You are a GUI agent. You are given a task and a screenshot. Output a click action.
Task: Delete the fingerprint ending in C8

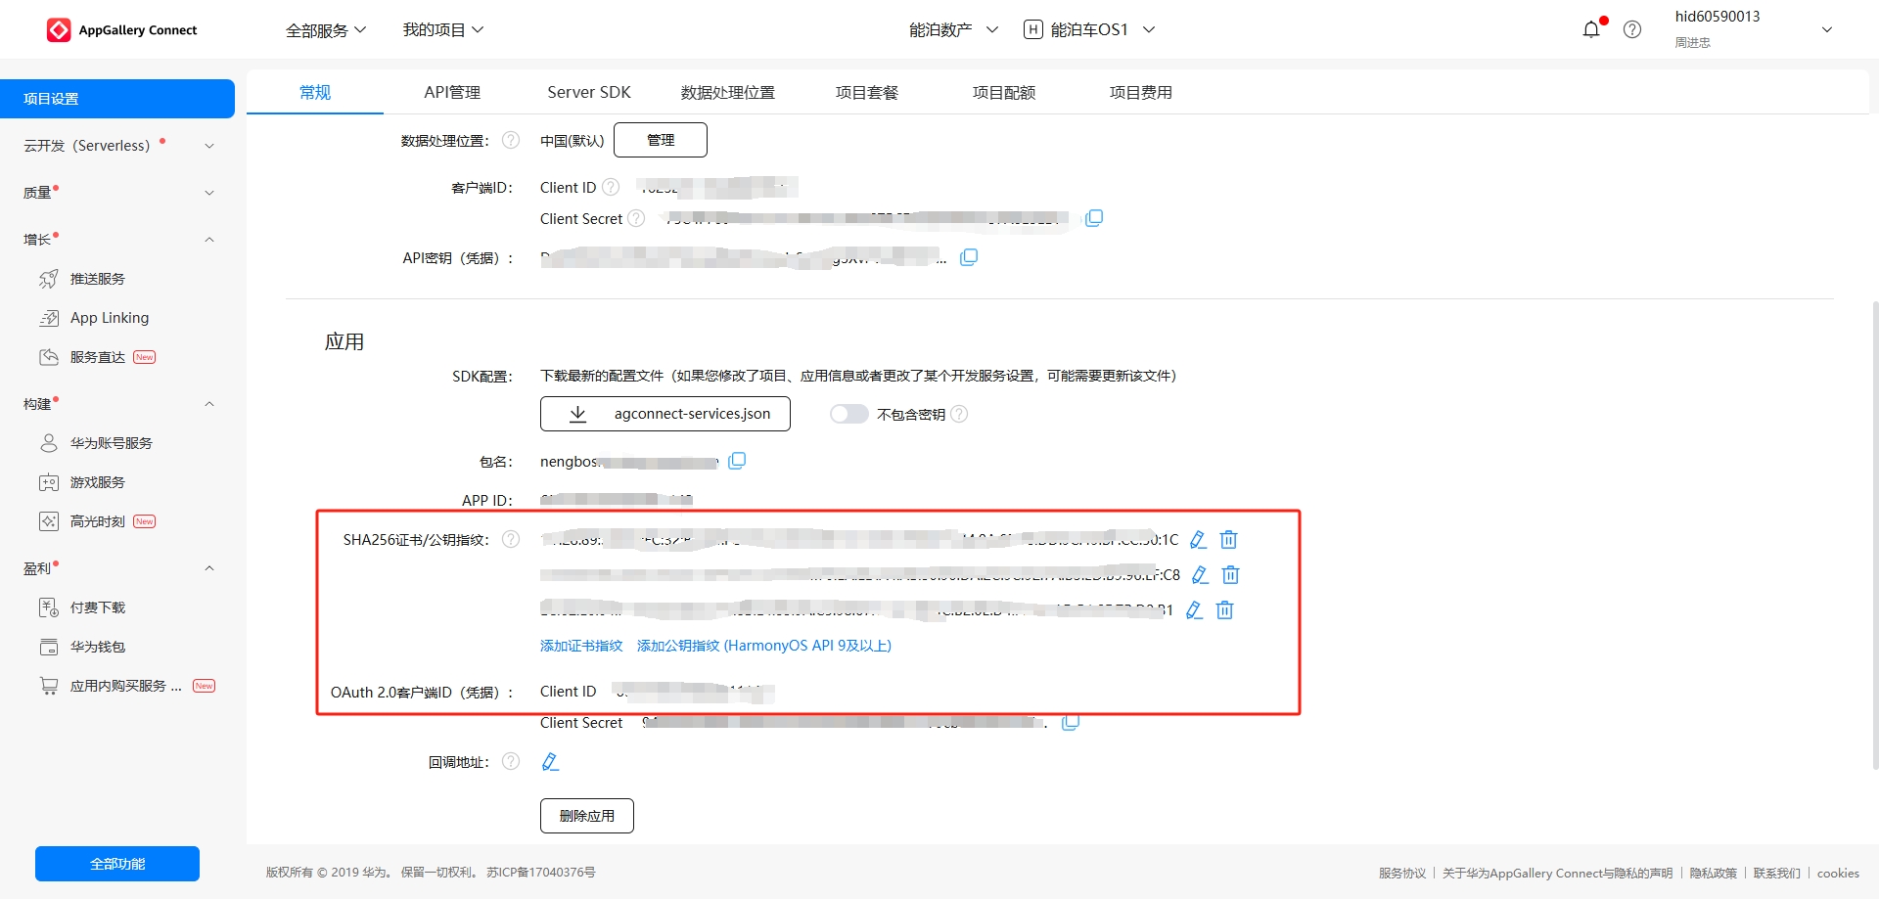coord(1231,574)
